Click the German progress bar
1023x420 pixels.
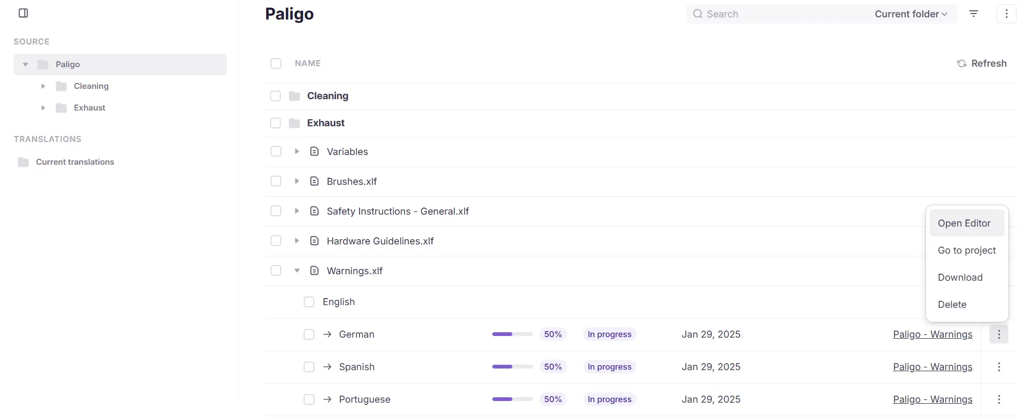[512, 334]
